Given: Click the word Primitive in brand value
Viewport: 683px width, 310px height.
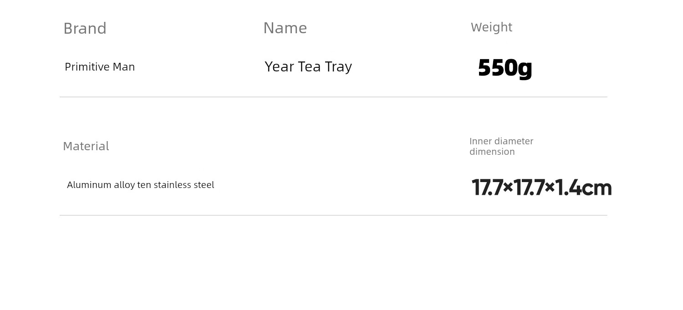Looking at the screenshot, I should pyautogui.click(x=87, y=67).
